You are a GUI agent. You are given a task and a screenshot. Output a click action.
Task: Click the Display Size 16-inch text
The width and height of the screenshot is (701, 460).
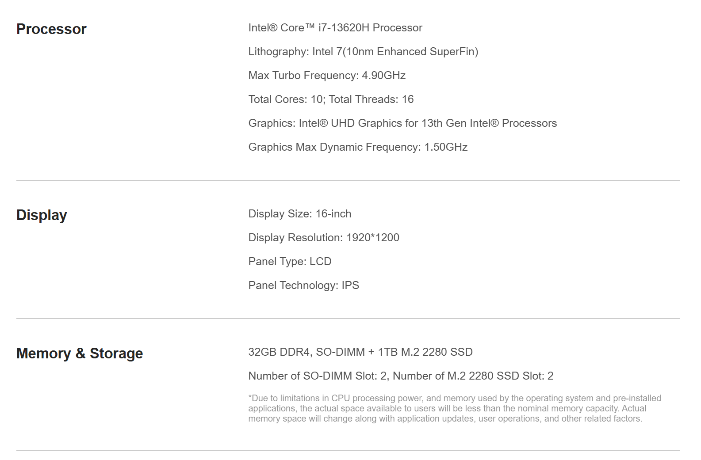pos(300,214)
